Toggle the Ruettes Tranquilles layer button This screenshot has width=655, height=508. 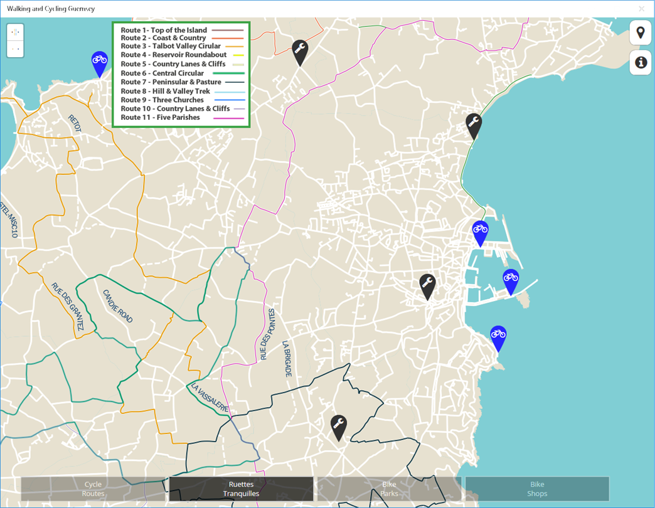tap(241, 489)
